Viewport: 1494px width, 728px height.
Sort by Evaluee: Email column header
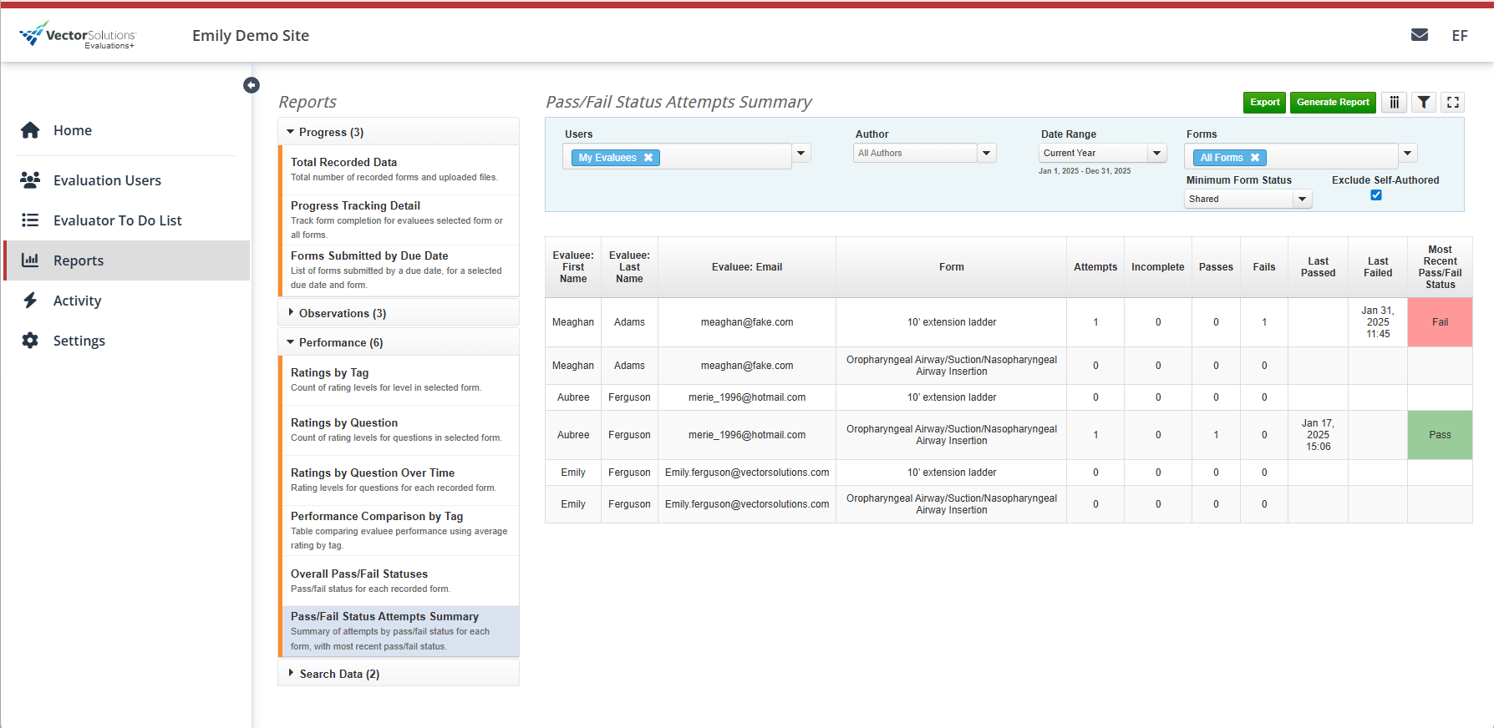tap(747, 267)
